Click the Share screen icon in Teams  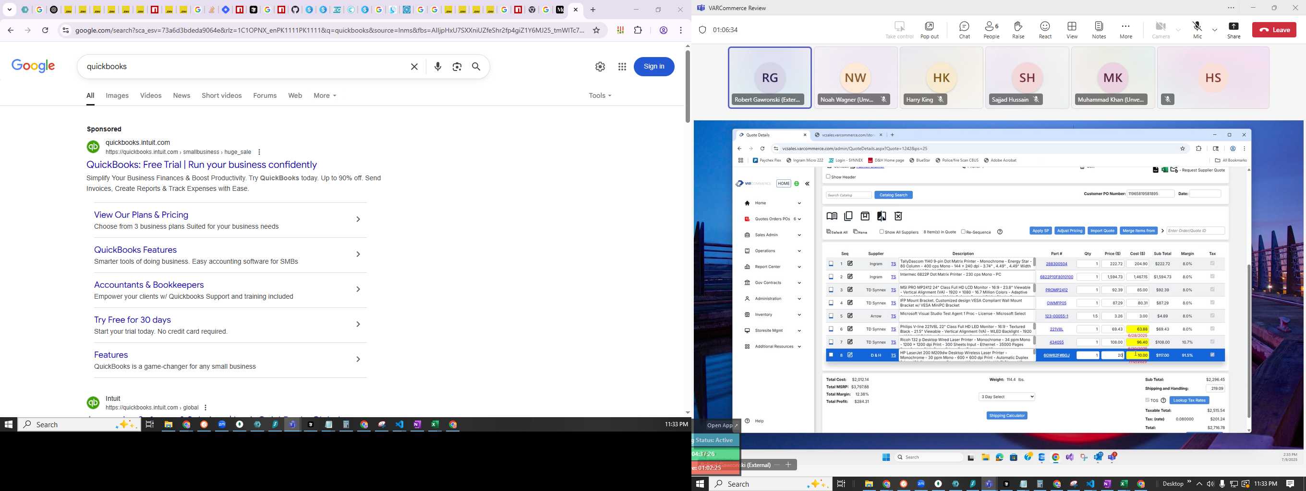pyautogui.click(x=1233, y=30)
